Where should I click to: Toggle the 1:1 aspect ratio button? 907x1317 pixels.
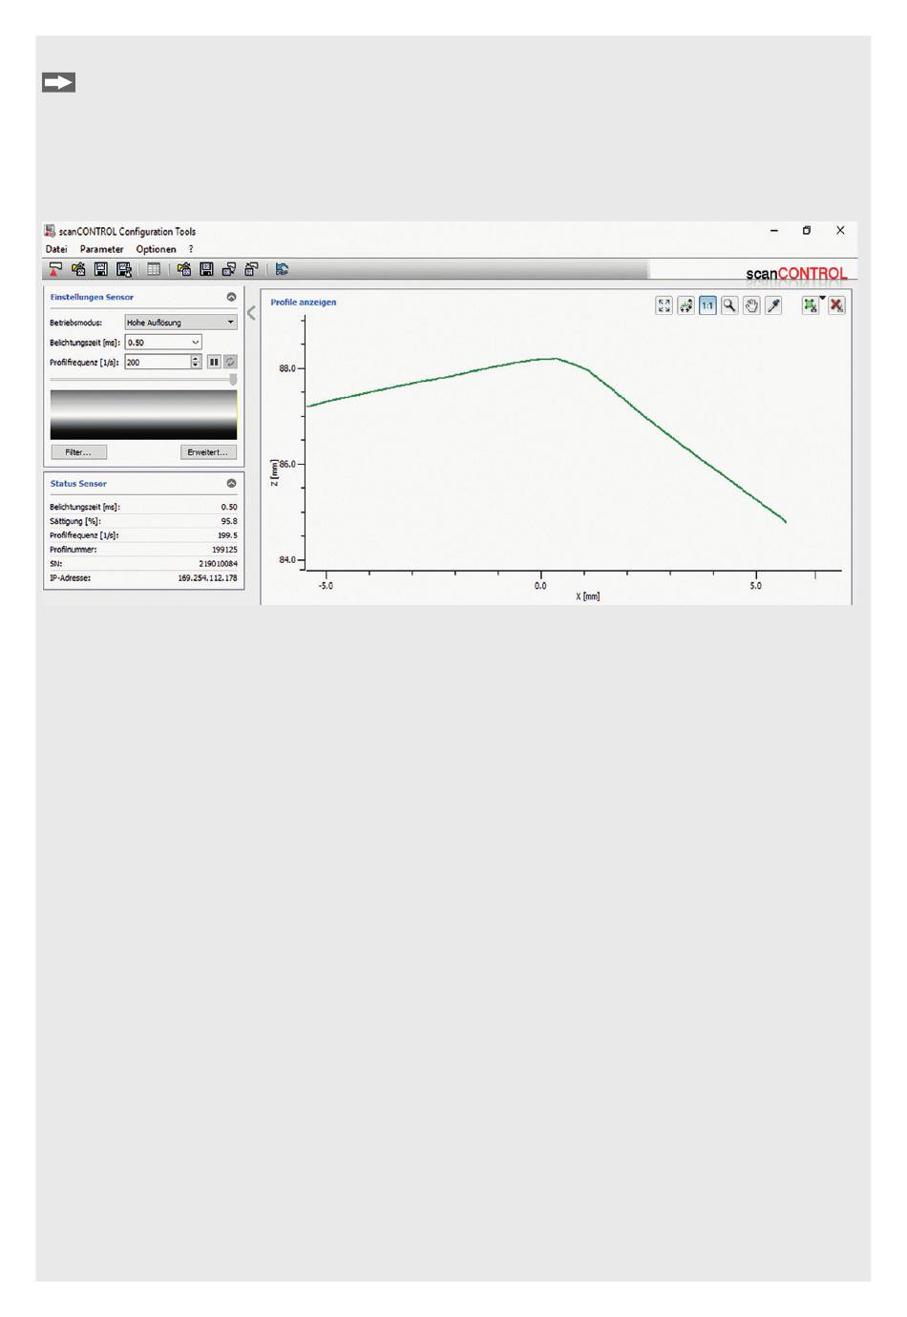click(x=707, y=305)
